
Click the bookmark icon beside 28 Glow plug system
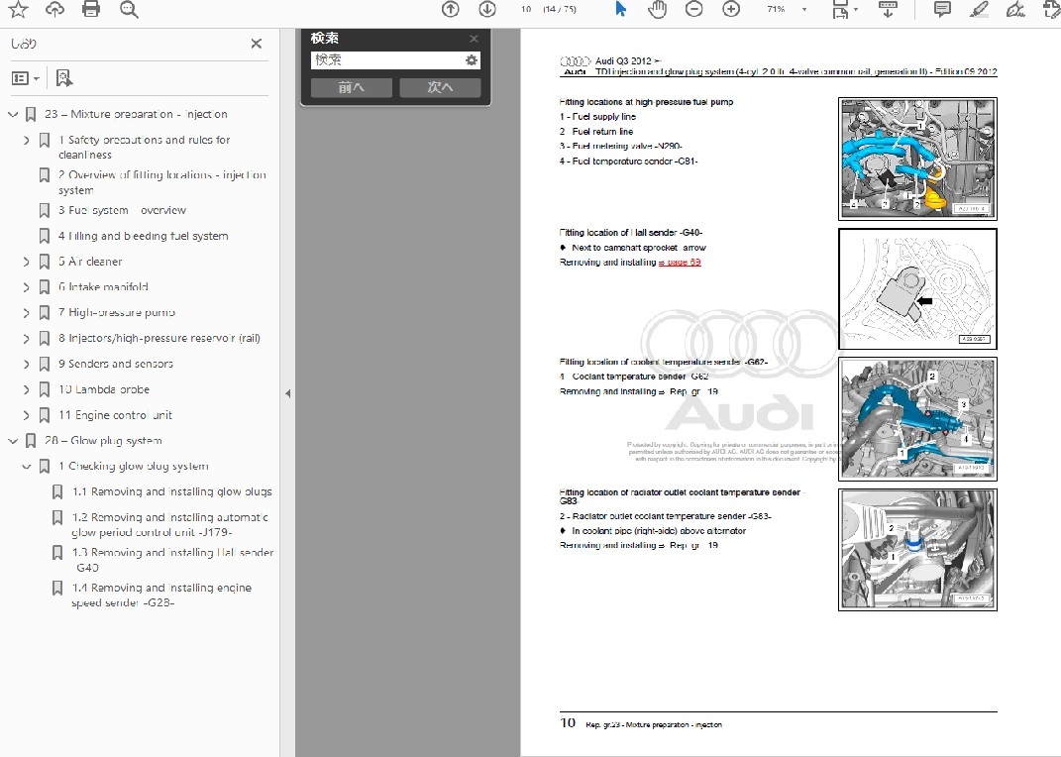[31, 441]
